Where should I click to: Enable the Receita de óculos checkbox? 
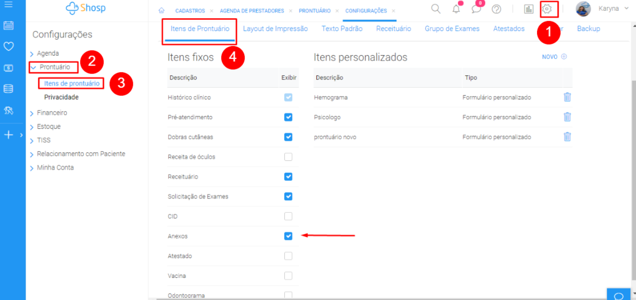(x=288, y=157)
